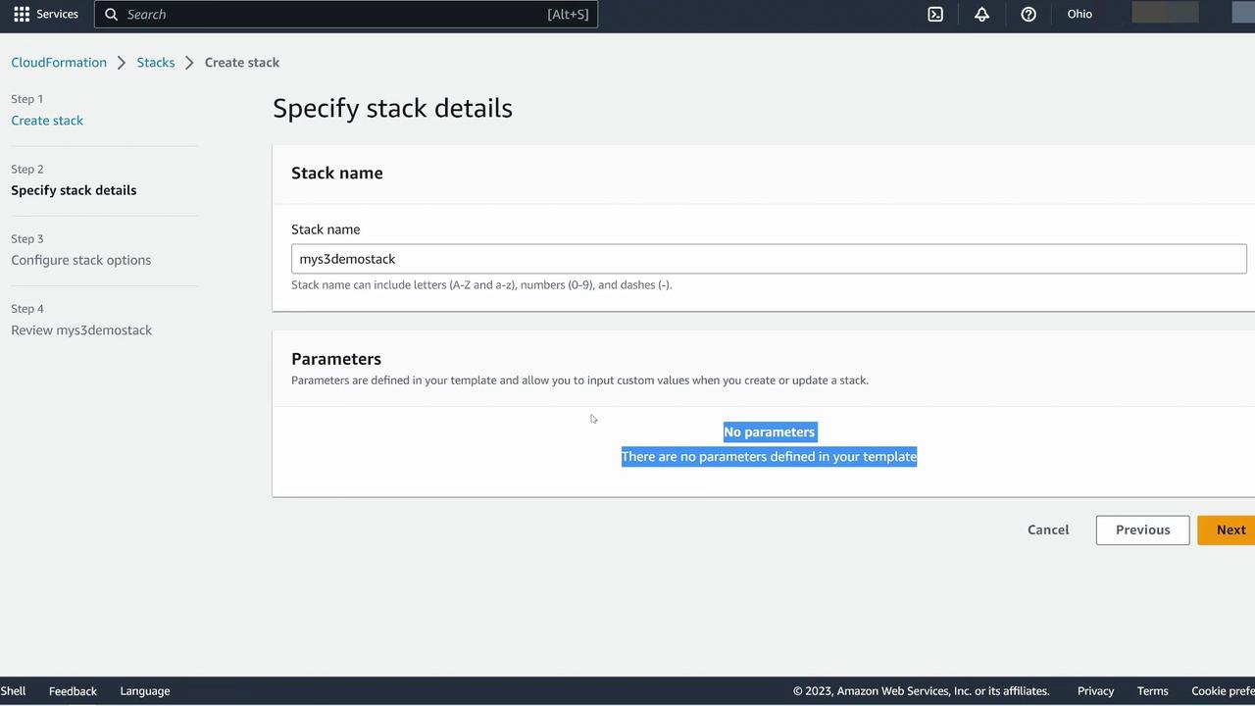Select Step 3 Configure stack options

point(80,260)
